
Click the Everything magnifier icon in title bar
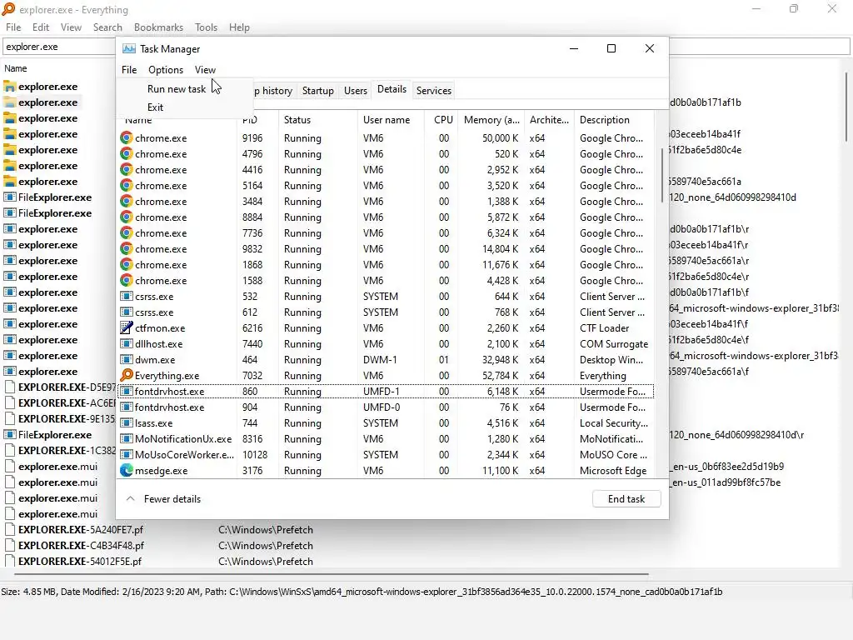click(8, 9)
